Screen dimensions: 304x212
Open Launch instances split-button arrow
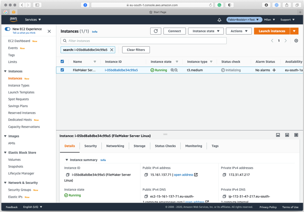pos(294,31)
